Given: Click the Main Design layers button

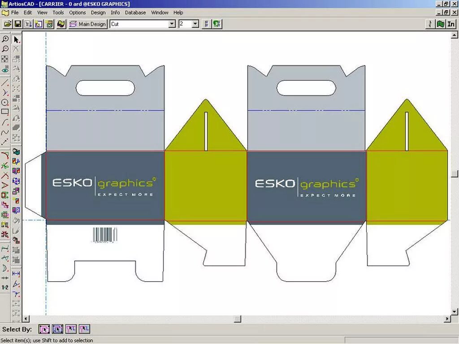Looking at the screenshot, I should pos(87,24).
